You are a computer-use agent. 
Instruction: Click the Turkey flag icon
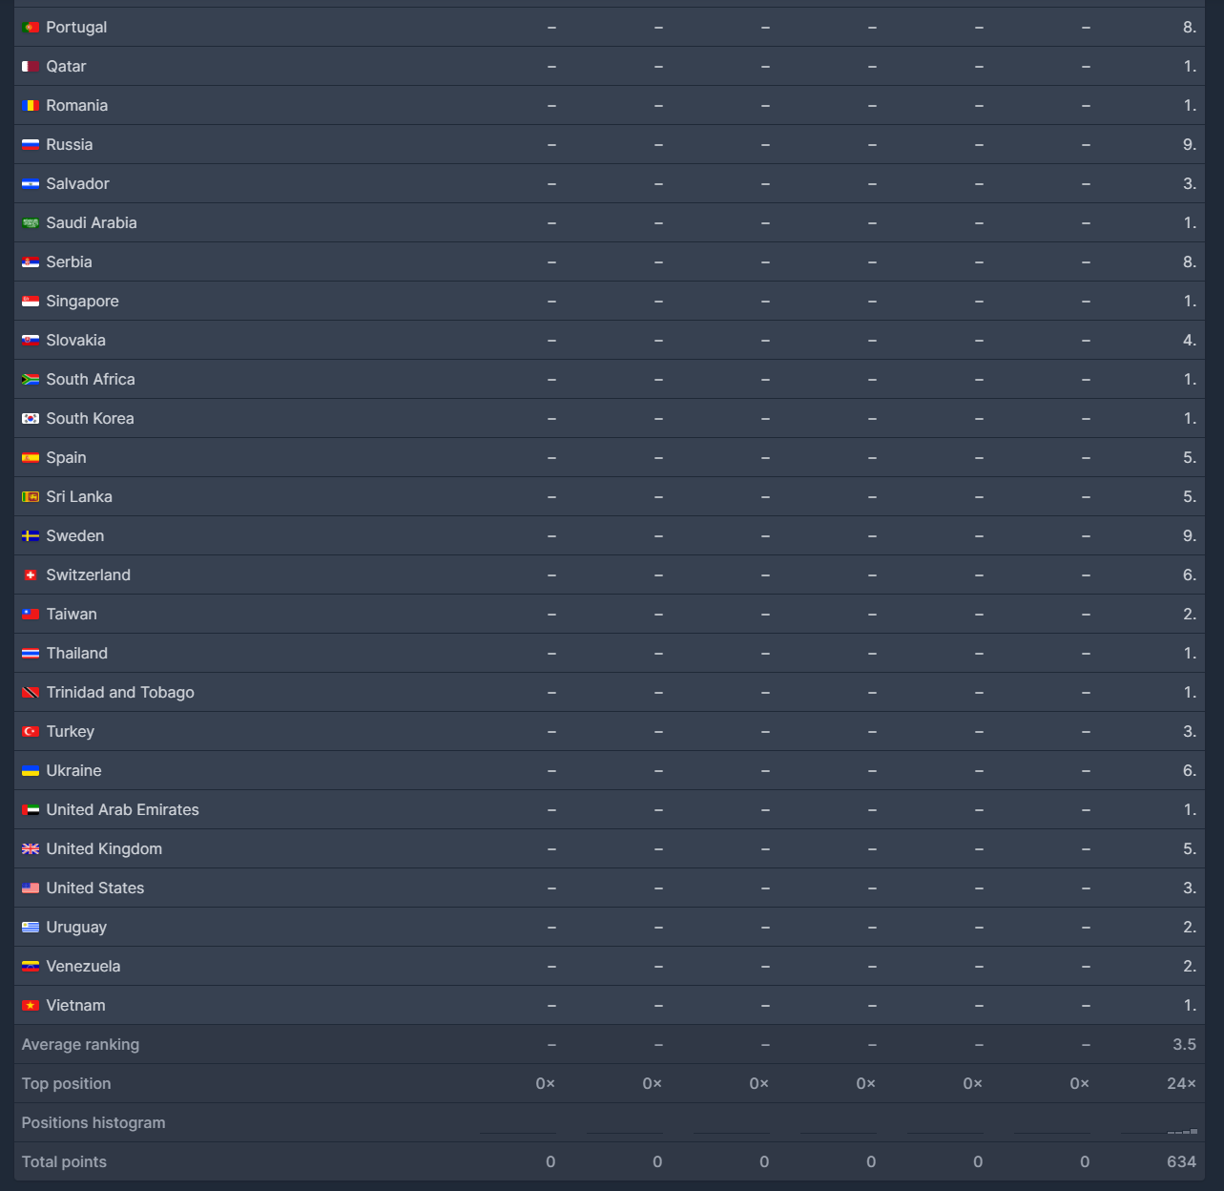point(31,732)
